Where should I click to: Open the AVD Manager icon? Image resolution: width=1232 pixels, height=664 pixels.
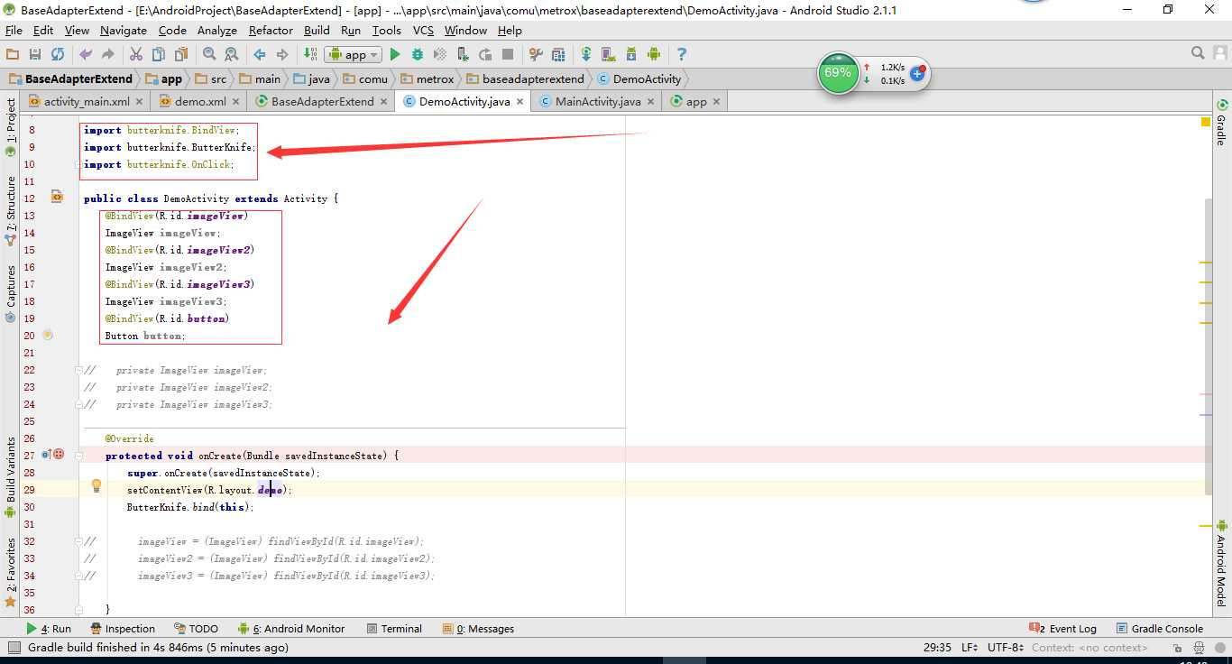coord(609,55)
